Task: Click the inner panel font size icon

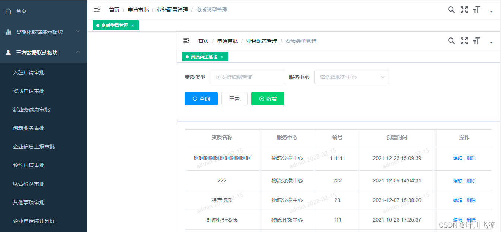Action: 476,41
